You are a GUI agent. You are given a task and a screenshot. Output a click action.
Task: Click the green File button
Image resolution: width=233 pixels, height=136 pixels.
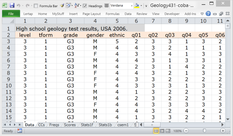pos(11,14)
